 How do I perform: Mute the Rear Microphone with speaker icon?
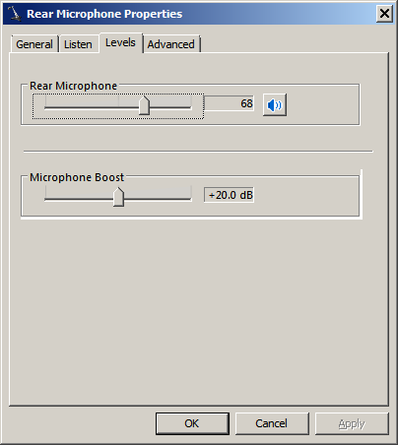(x=275, y=105)
